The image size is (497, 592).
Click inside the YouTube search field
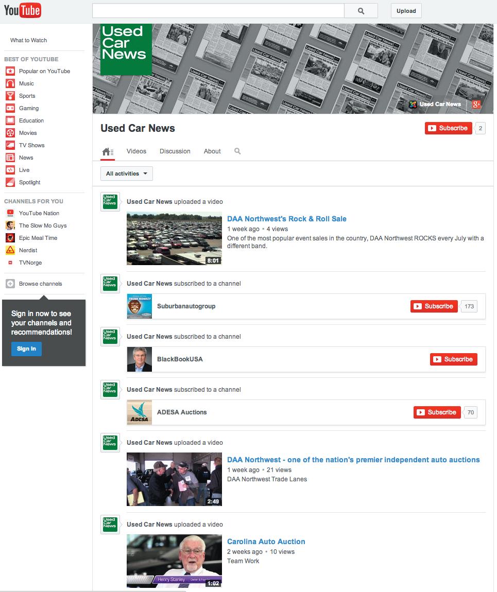[218, 11]
